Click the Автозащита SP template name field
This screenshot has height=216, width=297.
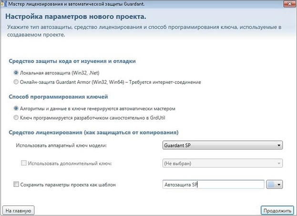213,185
